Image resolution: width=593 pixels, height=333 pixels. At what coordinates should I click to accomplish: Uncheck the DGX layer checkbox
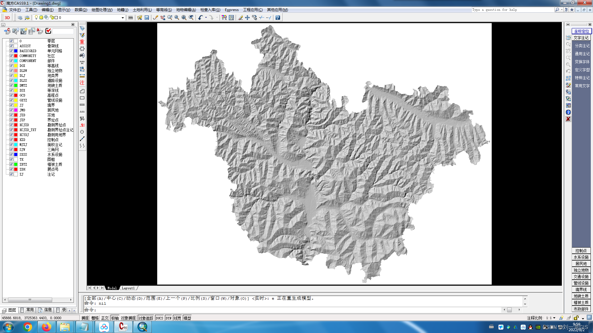(11, 66)
